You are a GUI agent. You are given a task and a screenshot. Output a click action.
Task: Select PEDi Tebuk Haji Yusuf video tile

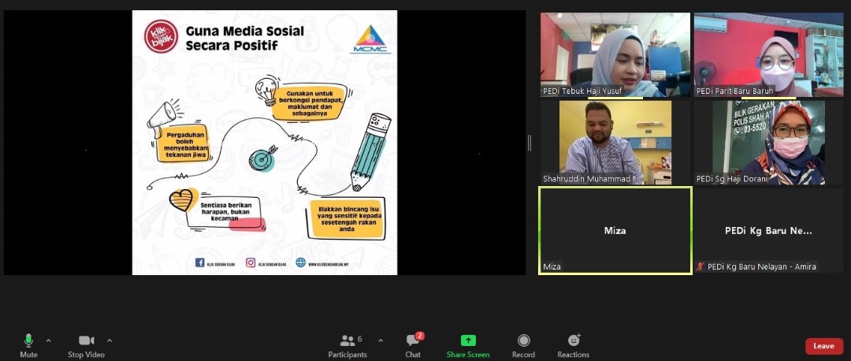pyautogui.click(x=615, y=54)
